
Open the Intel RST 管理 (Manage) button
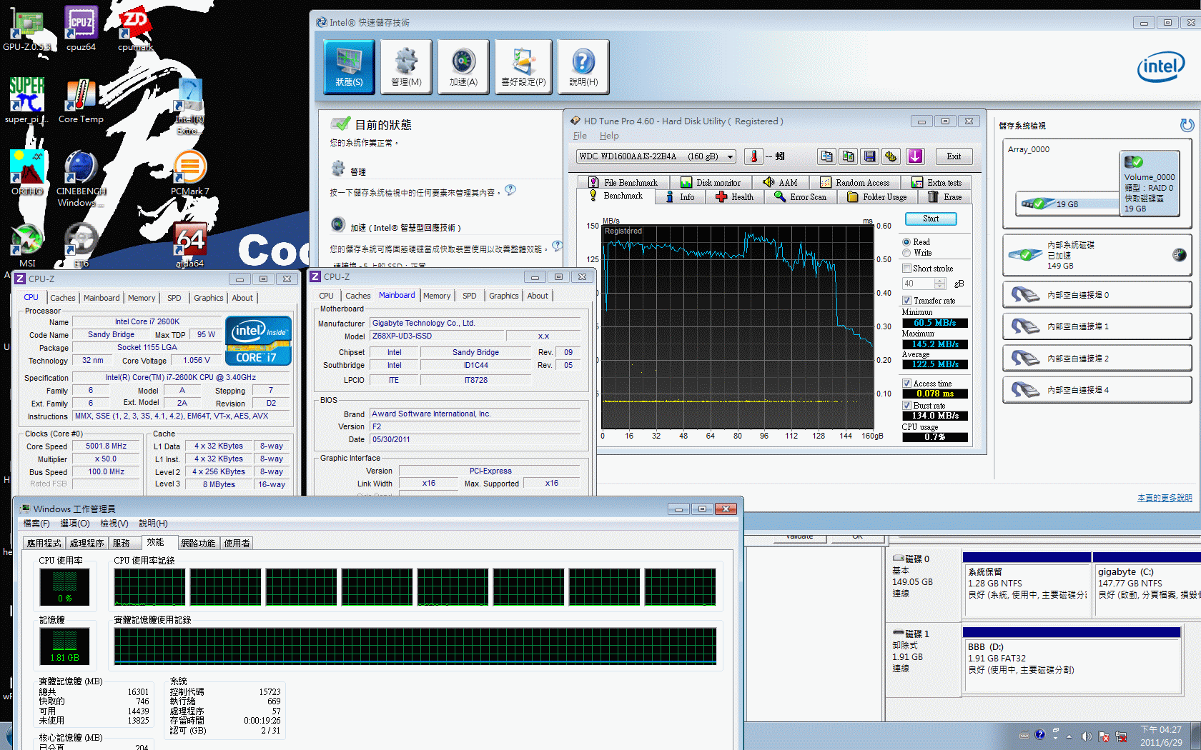click(406, 66)
